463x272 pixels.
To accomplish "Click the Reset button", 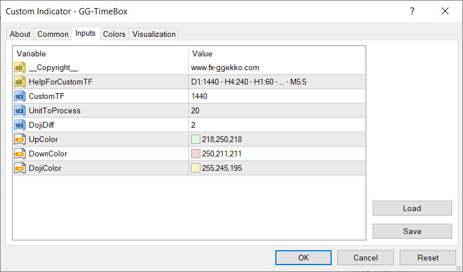I will click(428, 258).
